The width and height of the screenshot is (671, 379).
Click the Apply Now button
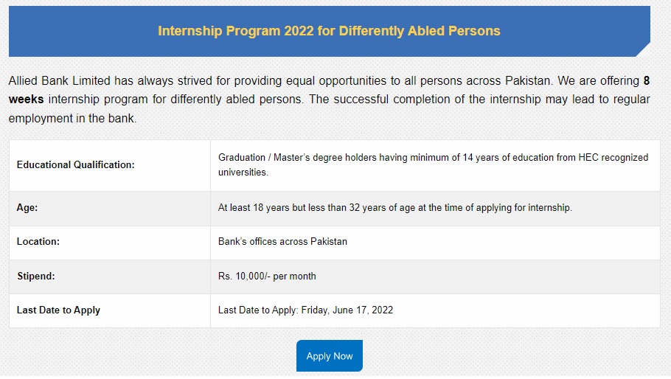tap(329, 356)
